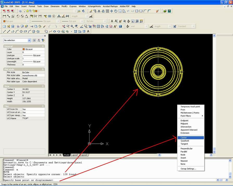This screenshot has width=233, height=186.
Task: Click inside the command line input area
Action: [x=104, y=180]
